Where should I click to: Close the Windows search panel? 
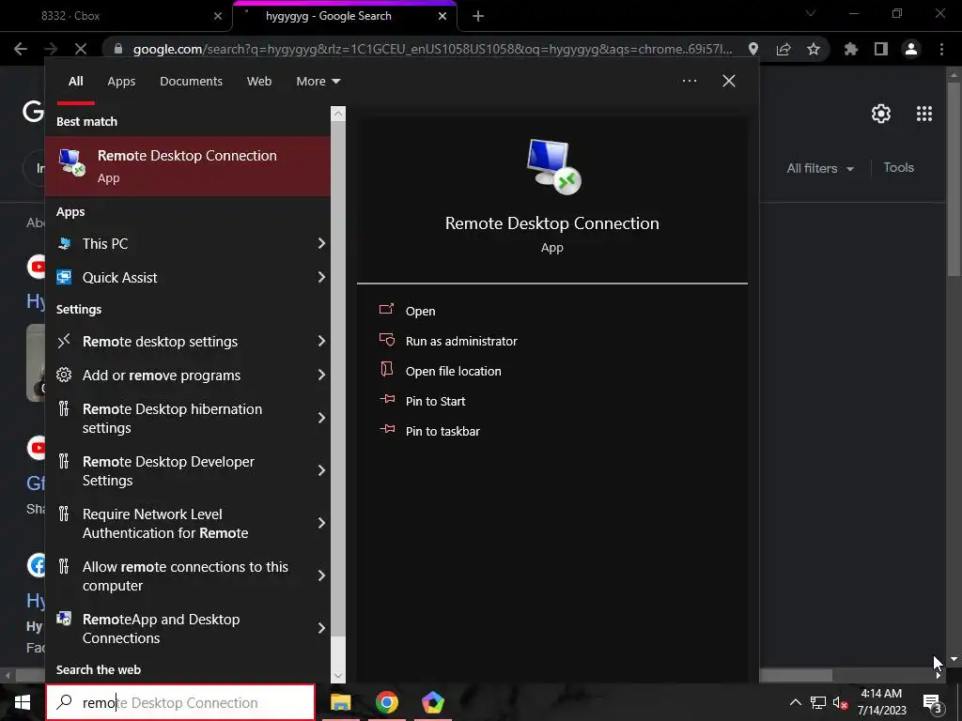click(729, 81)
